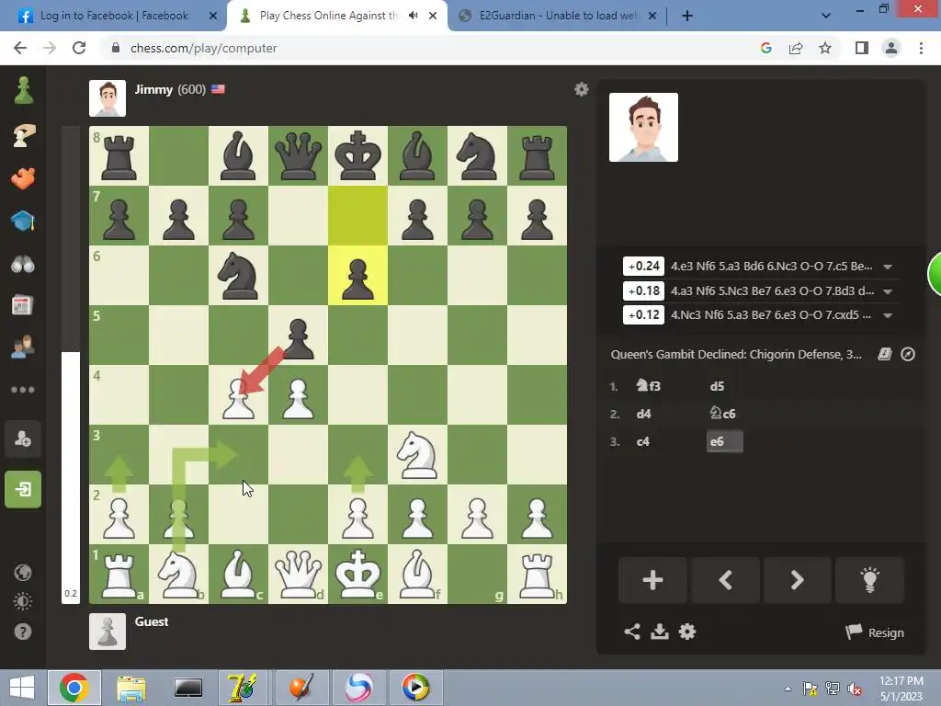
Task: Open game settings gear near Resign
Action: (x=687, y=632)
